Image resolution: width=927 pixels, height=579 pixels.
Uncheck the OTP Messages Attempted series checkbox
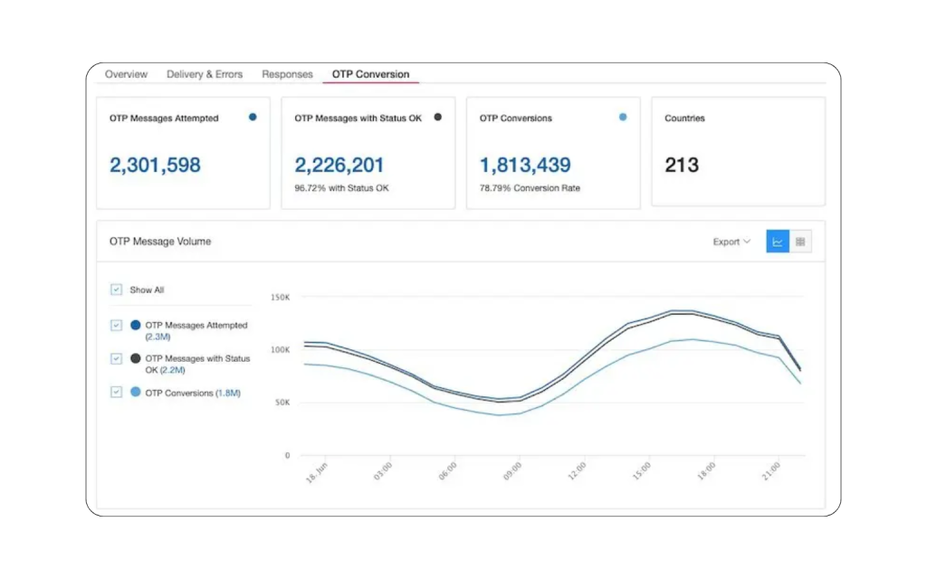[116, 325]
